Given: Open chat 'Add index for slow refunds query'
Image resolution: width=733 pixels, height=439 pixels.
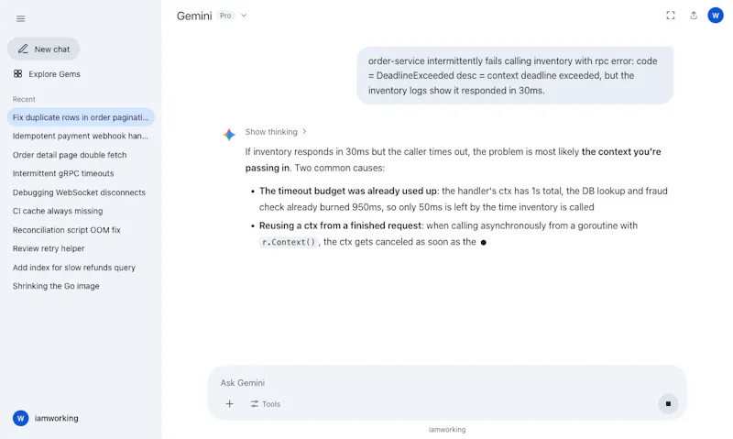Looking at the screenshot, I should (81, 268).
